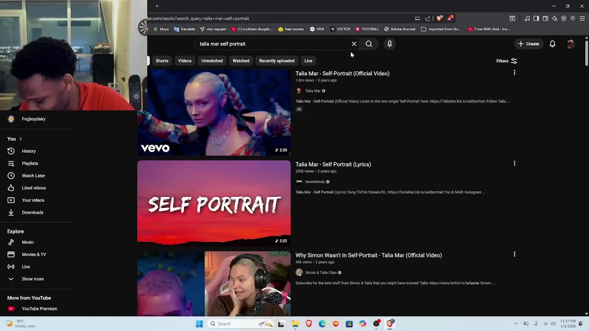Open the Time With God bookmark
This screenshot has height=331, width=589.
pos(489,29)
